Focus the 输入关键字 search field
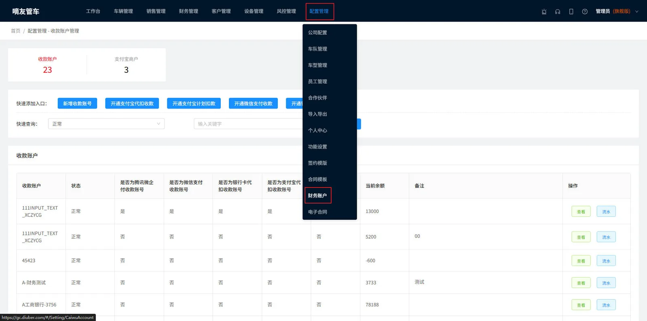 (x=248, y=124)
